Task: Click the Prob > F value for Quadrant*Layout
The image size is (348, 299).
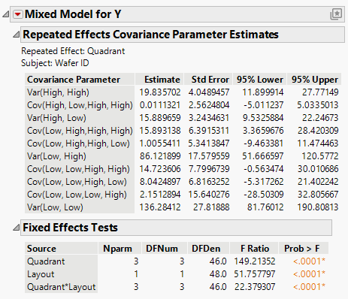Action: (309, 287)
